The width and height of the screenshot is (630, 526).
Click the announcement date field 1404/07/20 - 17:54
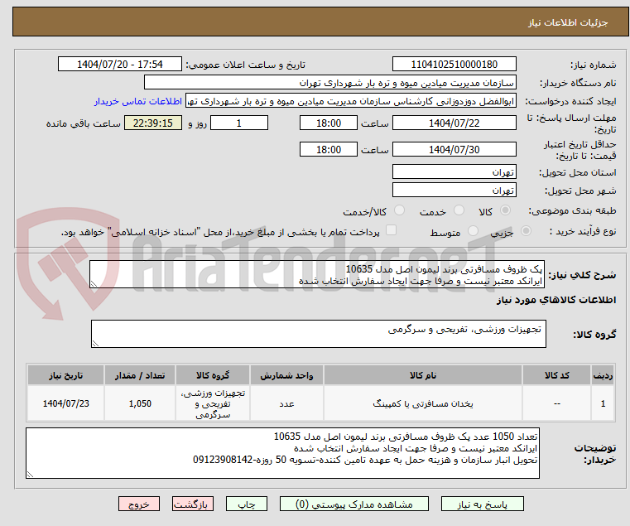[x=120, y=65]
